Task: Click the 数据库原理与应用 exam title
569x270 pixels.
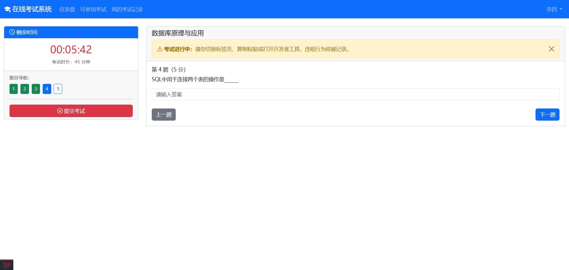Action: [178, 33]
